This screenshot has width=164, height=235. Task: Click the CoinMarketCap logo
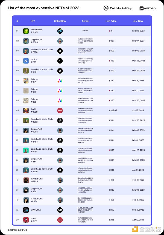pyautogui.click(x=118, y=8)
